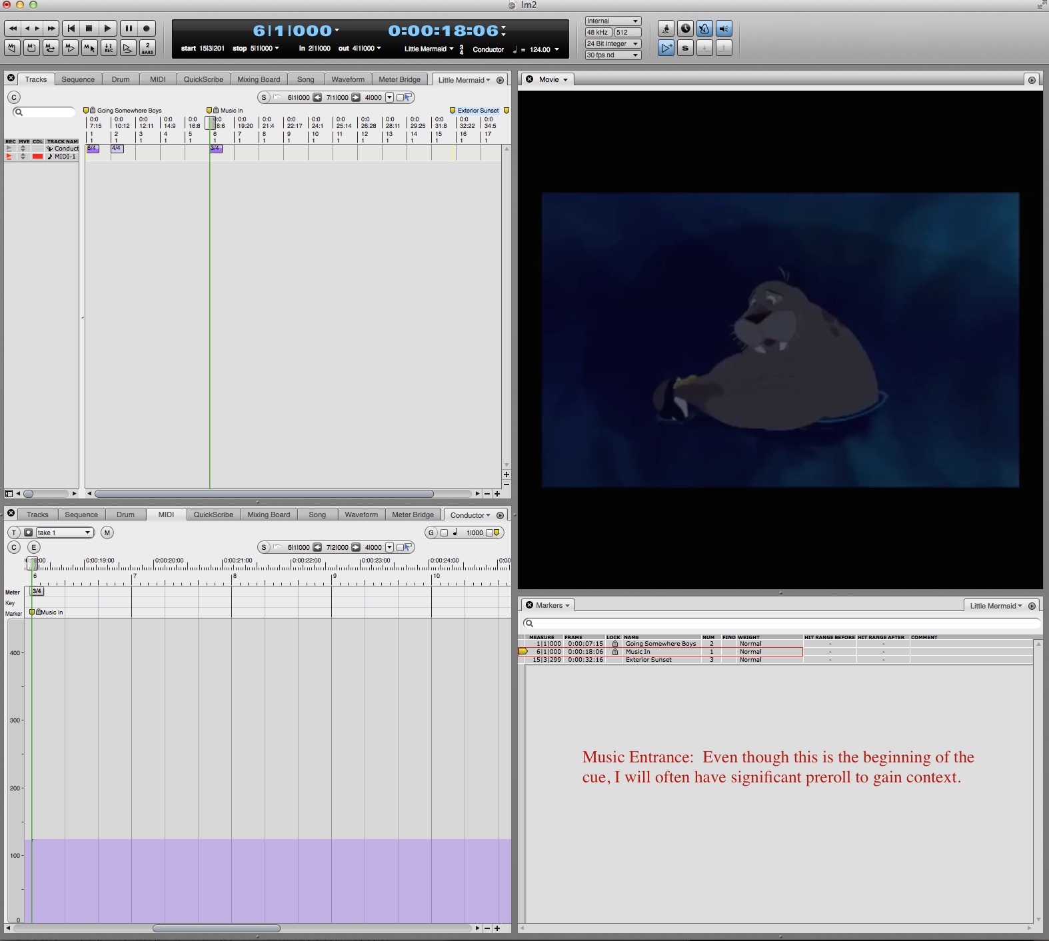Open the tempo 124.00 dropdown arrow

tap(557, 49)
